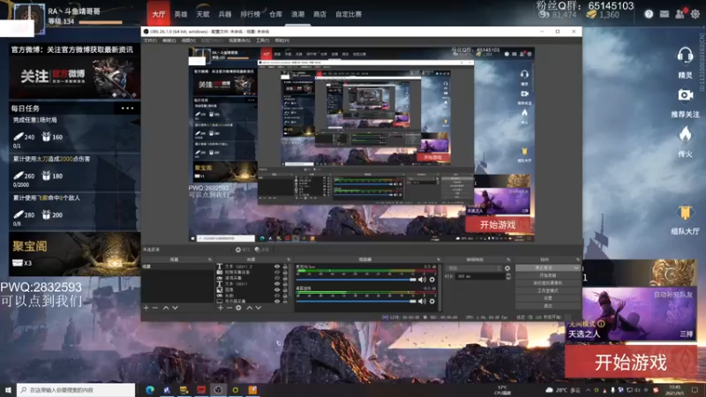706x397 pixels.
Task: Move the source up in the sources list
Action: coord(250,308)
